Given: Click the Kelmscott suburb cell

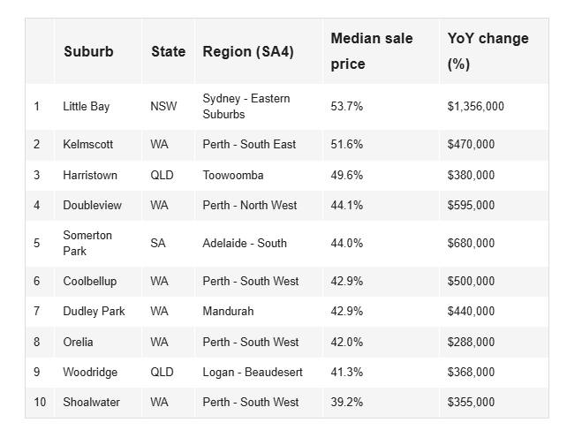Looking at the screenshot, I should 88,144.
